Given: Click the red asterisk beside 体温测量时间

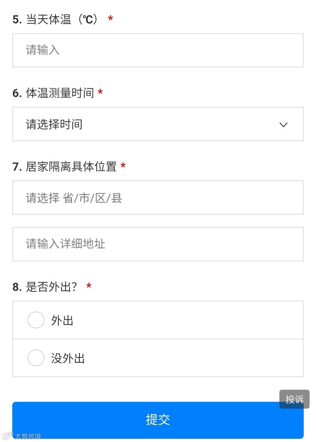Looking at the screenshot, I should pos(100,92).
